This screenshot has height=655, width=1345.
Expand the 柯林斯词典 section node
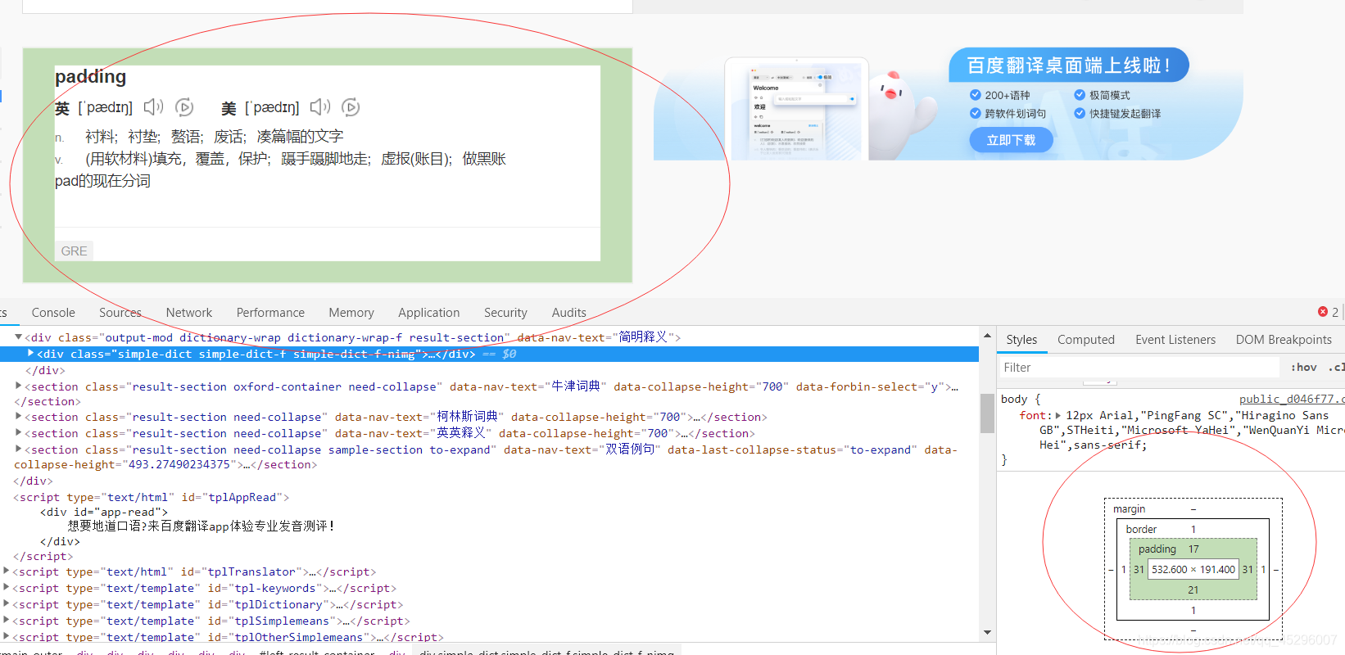18,417
